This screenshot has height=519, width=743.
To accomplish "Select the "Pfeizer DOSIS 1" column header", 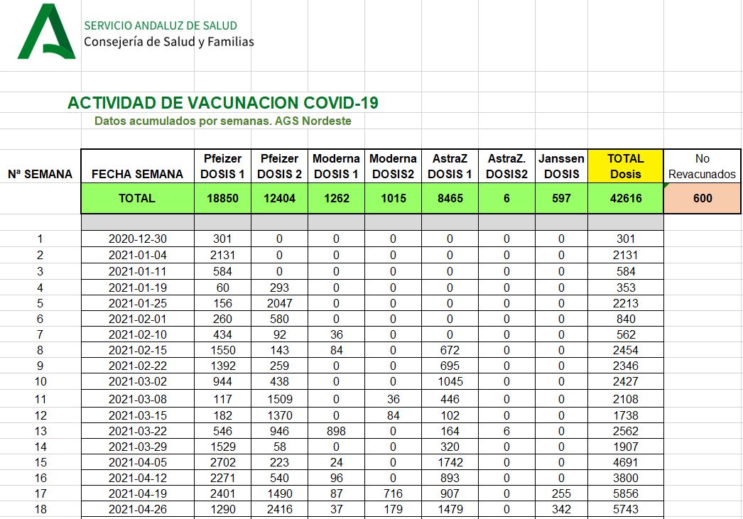I will tap(222, 166).
